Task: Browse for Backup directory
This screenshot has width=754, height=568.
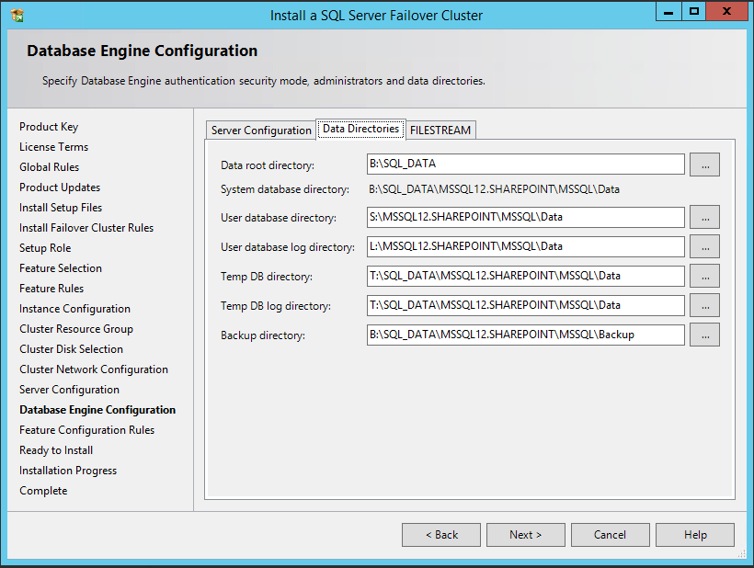Action: (x=704, y=335)
